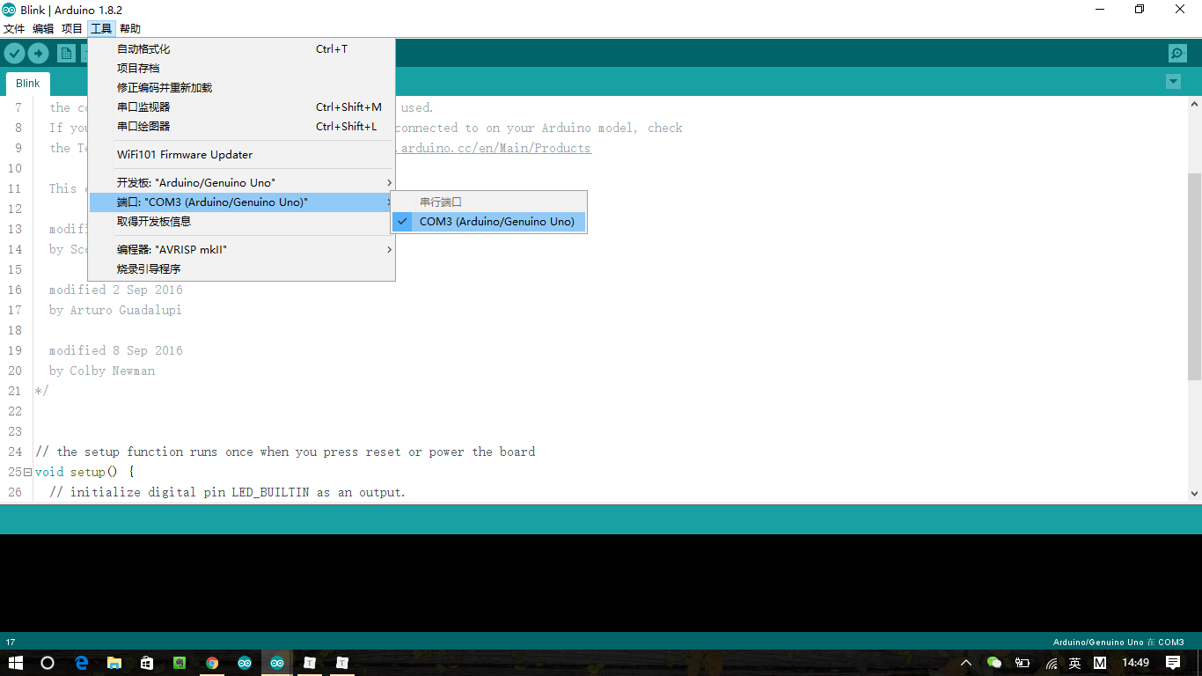Expand 编程器 AVRISP mkII submenu
1202x676 pixels.
242,250
